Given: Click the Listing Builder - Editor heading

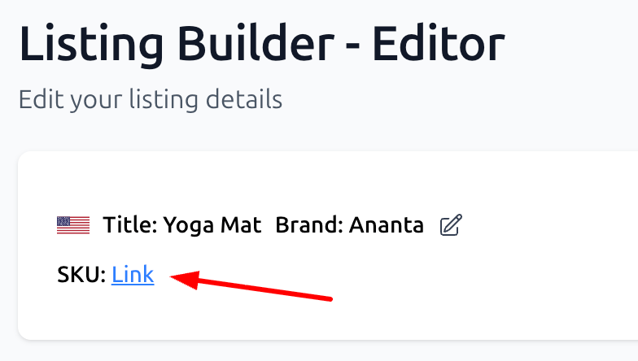Looking at the screenshot, I should pyautogui.click(x=262, y=44).
